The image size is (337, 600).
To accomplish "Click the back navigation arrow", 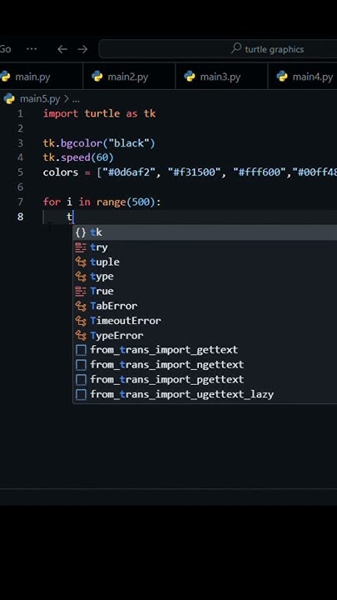I will [x=62, y=49].
